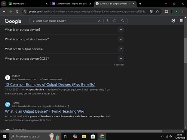The image size is (187, 140).
Task: Search by image with Google Lens
Action: [115, 21]
